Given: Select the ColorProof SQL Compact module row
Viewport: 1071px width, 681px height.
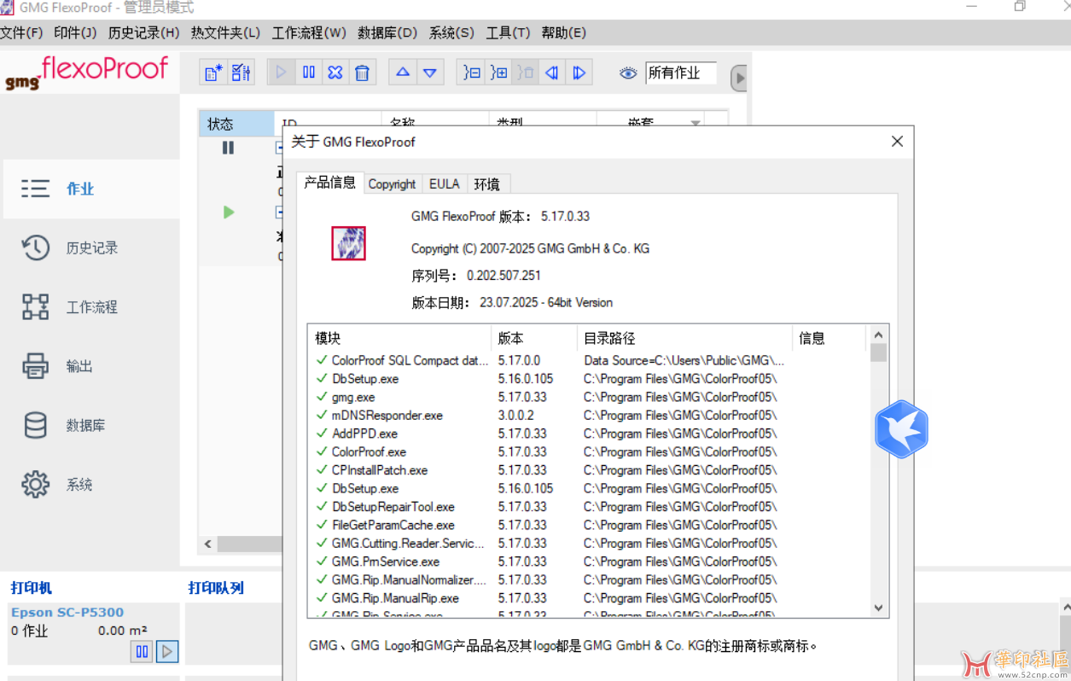Looking at the screenshot, I should click(589, 360).
